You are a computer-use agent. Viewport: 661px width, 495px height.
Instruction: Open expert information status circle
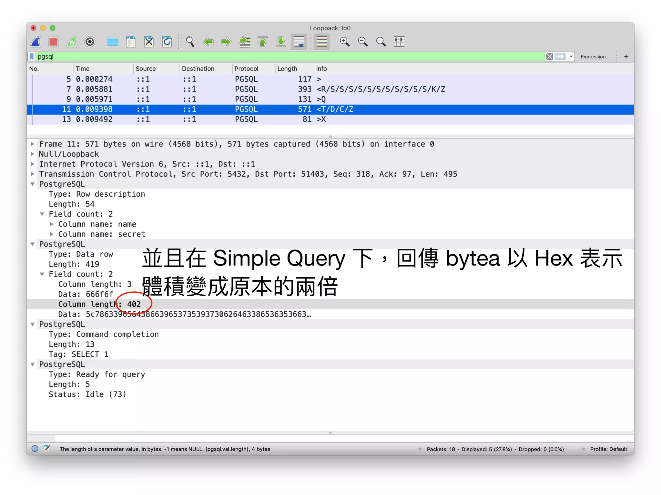point(35,449)
